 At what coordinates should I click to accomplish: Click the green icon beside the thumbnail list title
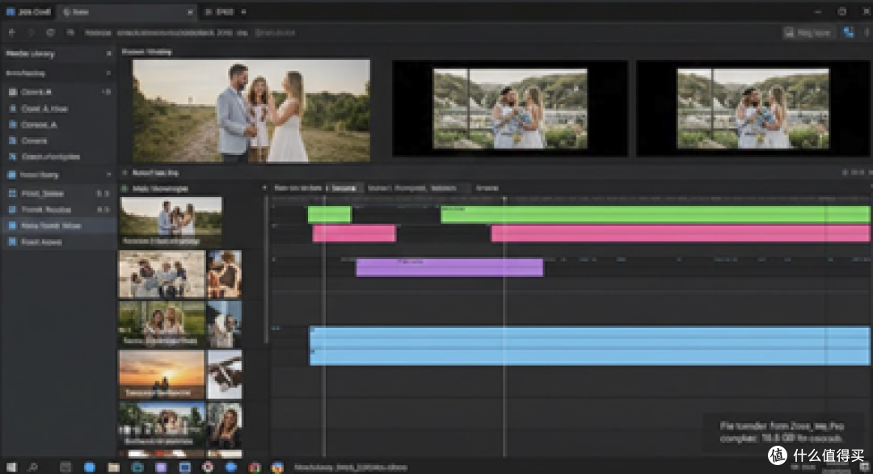[124, 189]
